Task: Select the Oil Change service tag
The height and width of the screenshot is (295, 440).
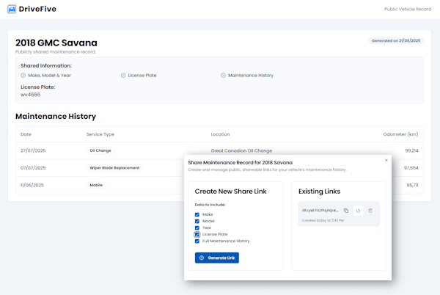Action: click(x=100, y=150)
